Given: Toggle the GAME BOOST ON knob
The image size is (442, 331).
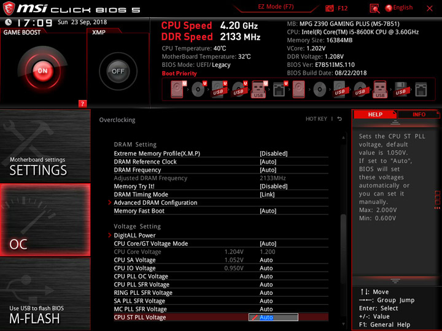Looking at the screenshot, I should 42,71.
